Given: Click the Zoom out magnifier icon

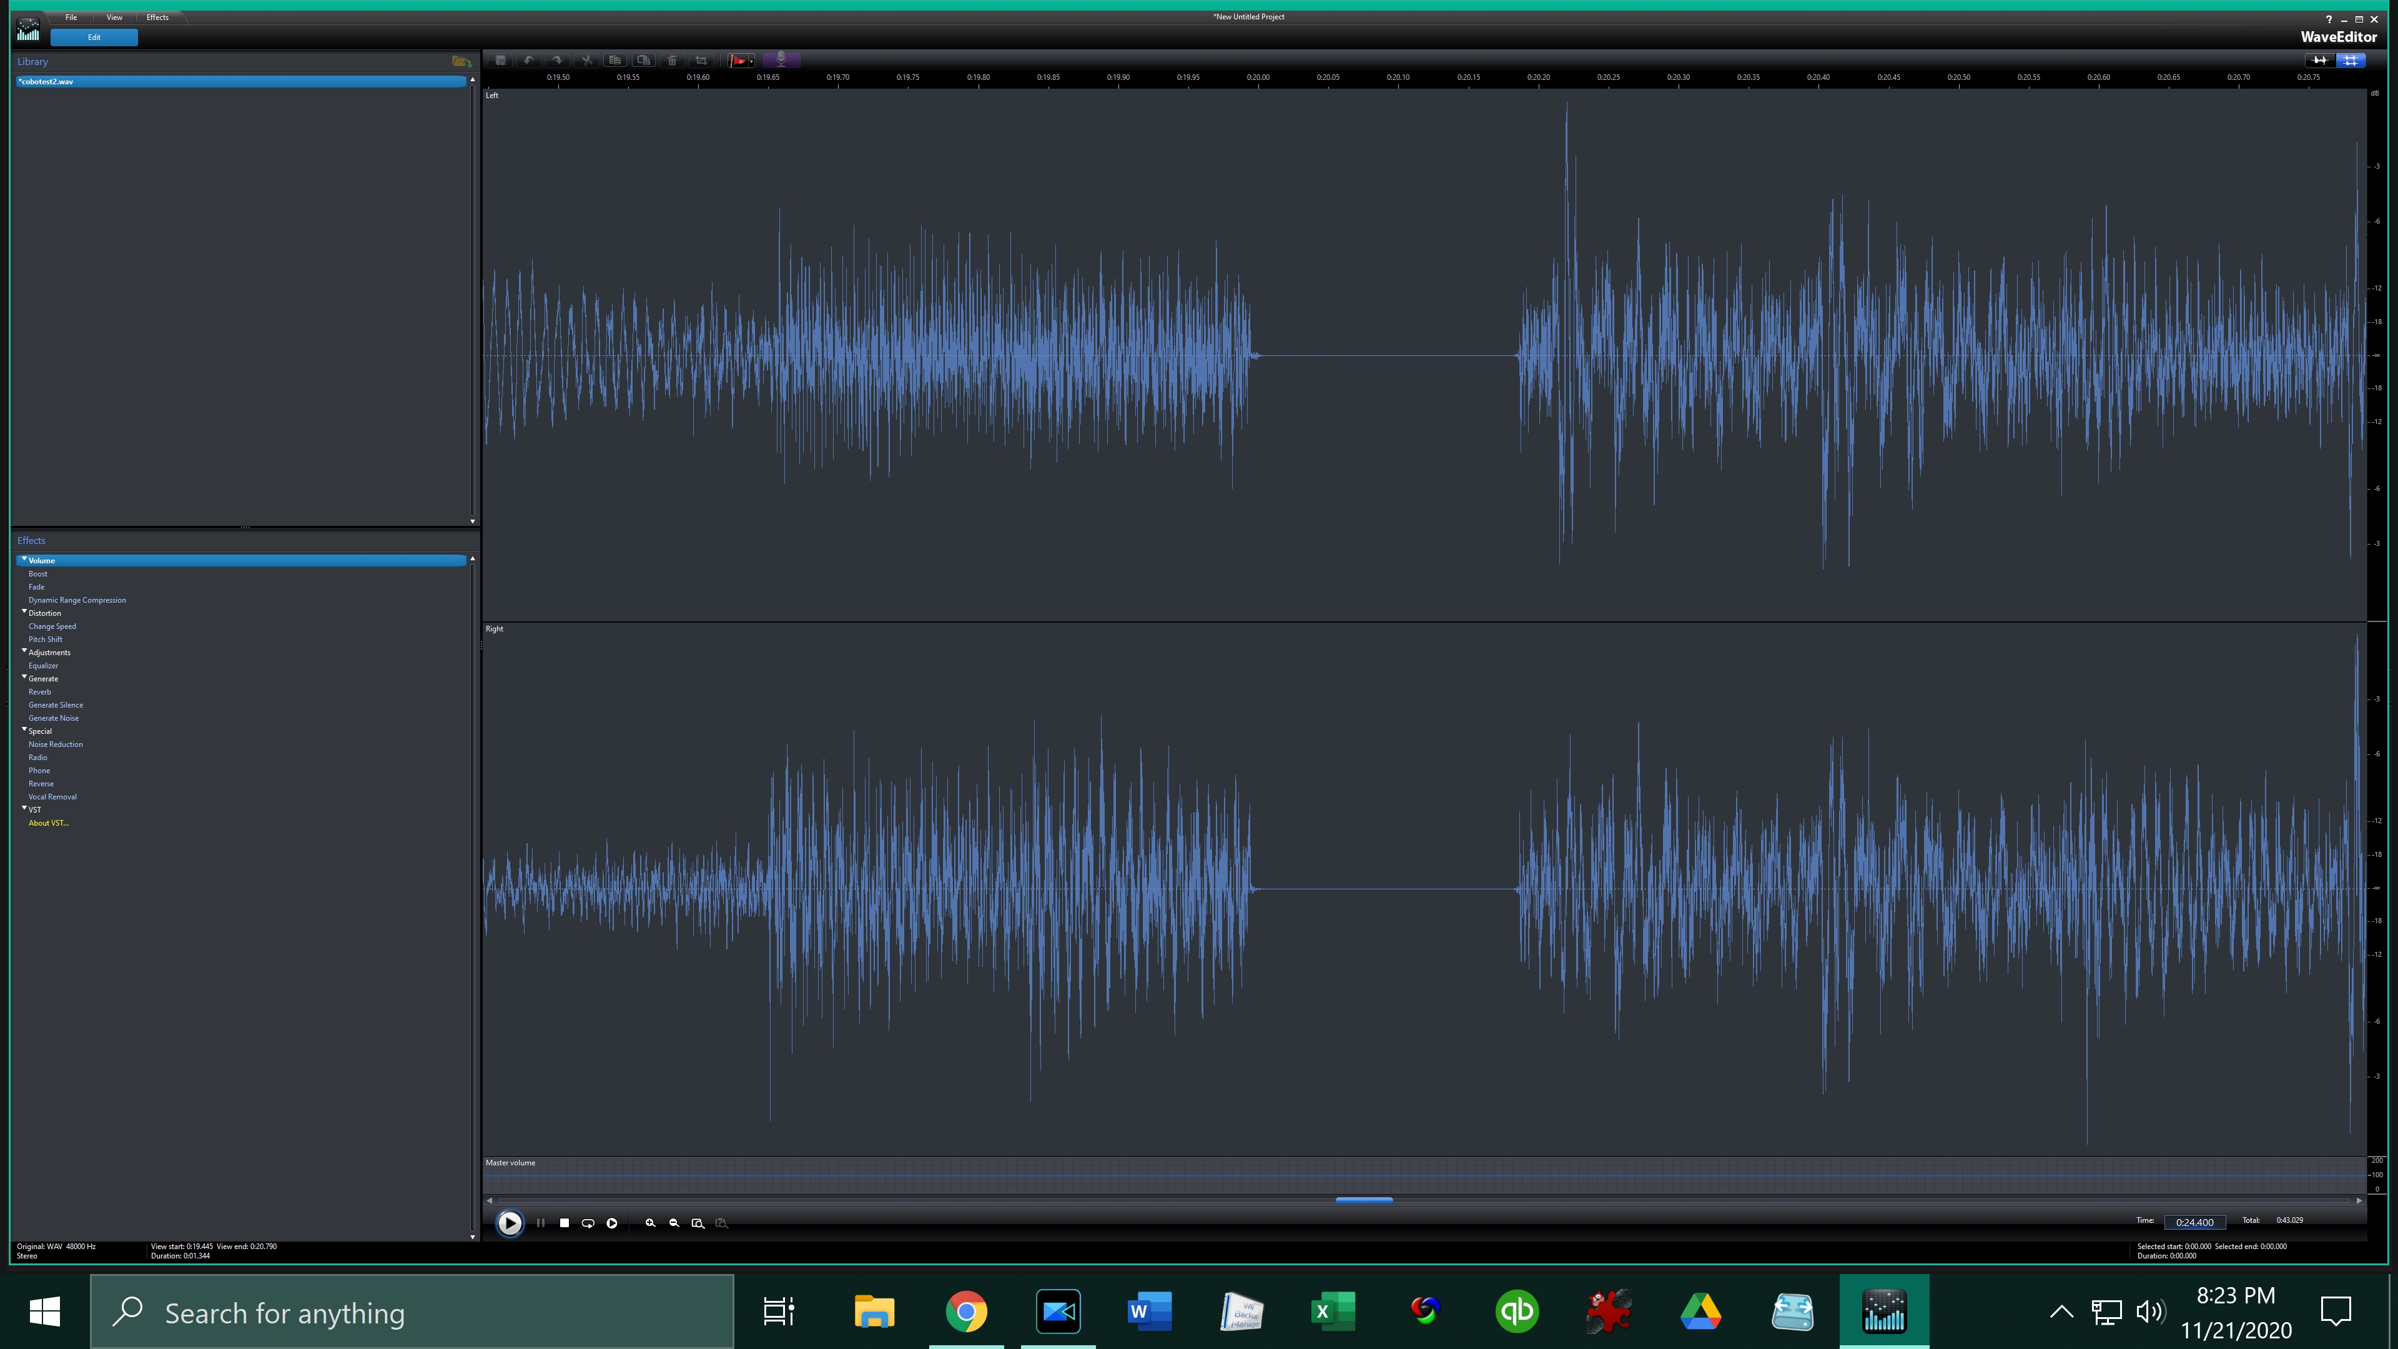Looking at the screenshot, I should coord(674,1223).
